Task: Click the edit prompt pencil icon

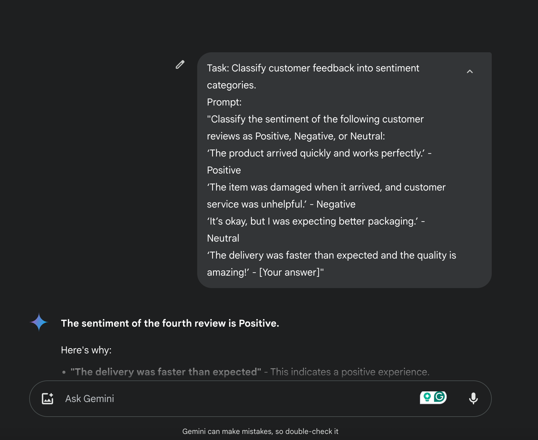Action: tap(180, 65)
